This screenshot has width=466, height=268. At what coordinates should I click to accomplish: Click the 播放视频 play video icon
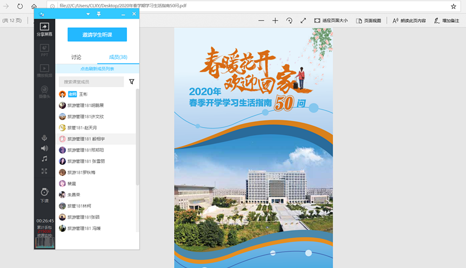(44, 70)
